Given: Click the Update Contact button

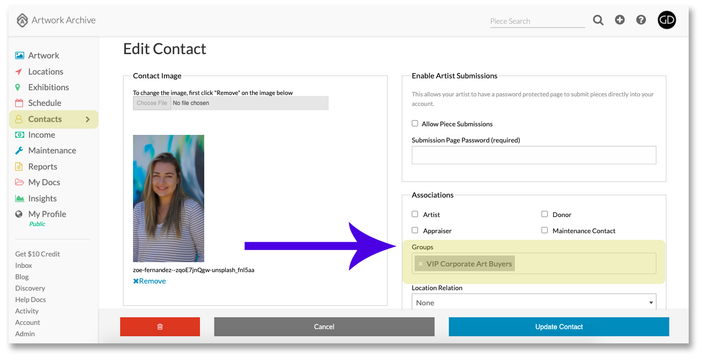Looking at the screenshot, I should tap(559, 327).
